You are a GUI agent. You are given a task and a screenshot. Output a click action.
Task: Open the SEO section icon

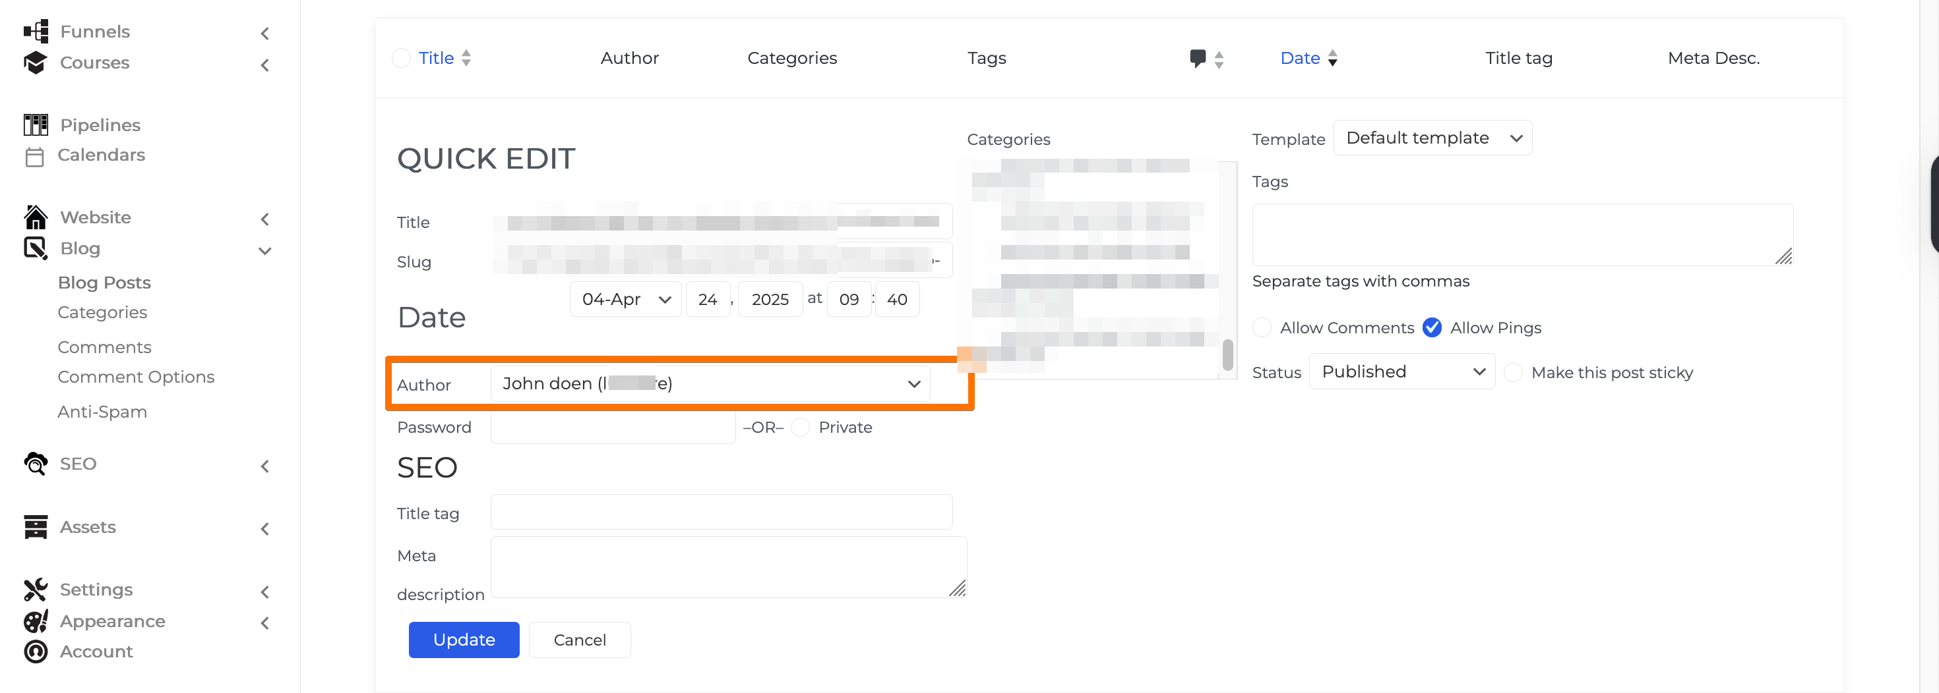[x=36, y=464]
